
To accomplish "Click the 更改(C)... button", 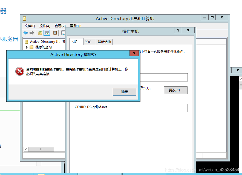I will click(176, 90).
